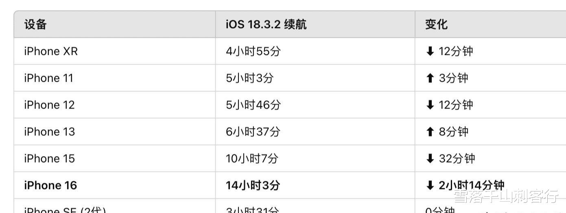
Task: Click the down arrow in iPhone 15 row
Action: 430,159
